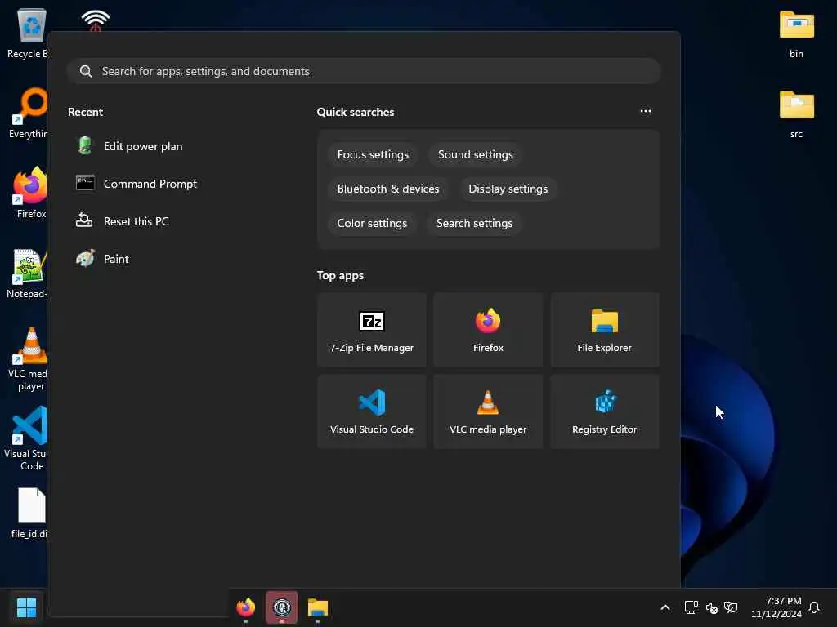Select Visual Studio Code desktop shortcut
The image size is (837, 627).
pyautogui.click(x=27, y=438)
